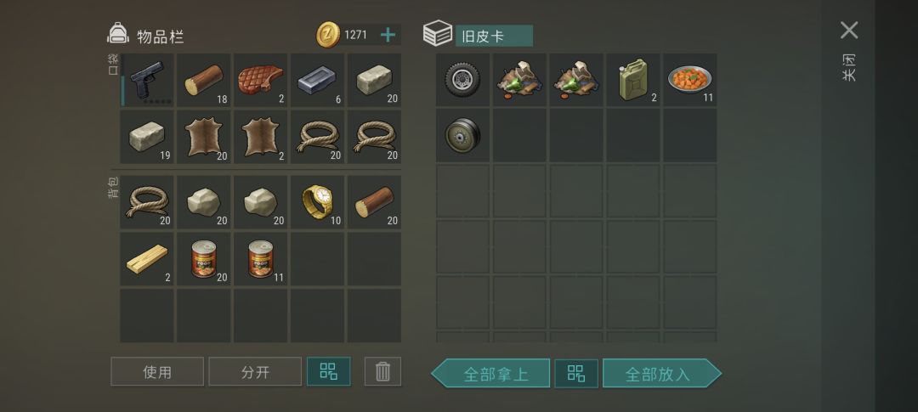
Task: Select the spare tire in the second row
Action: click(x=462, y=135)
